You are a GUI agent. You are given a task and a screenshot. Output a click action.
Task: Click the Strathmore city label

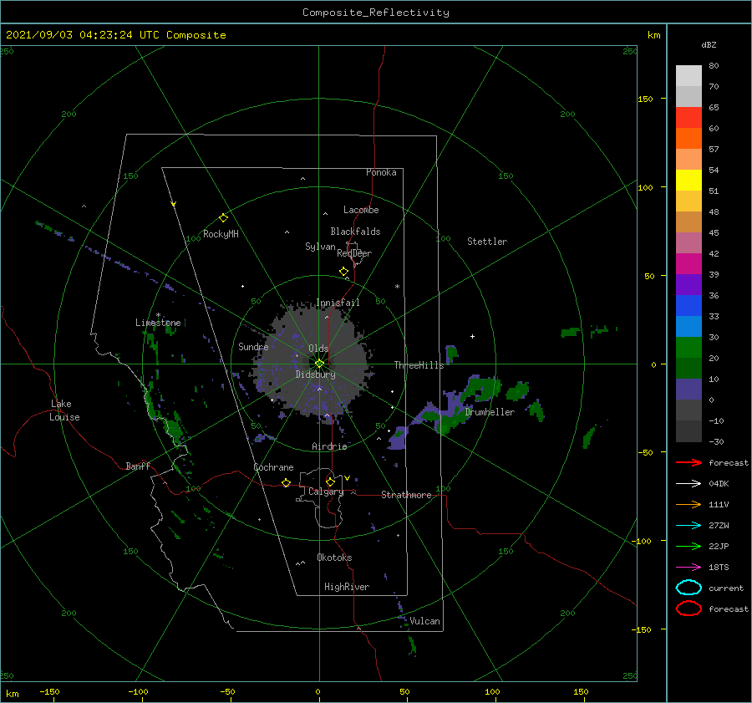click(x=406, y=495)
